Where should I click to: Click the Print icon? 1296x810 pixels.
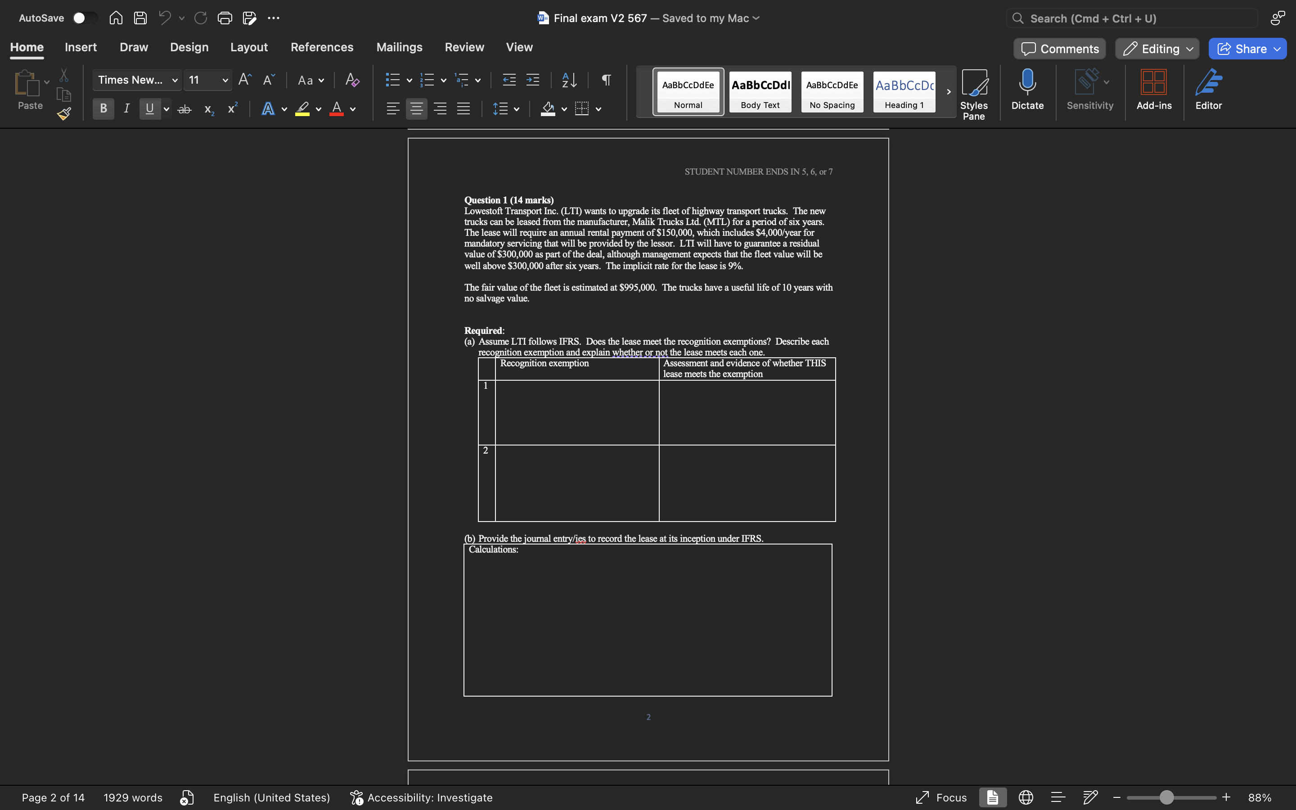(225, 18)
